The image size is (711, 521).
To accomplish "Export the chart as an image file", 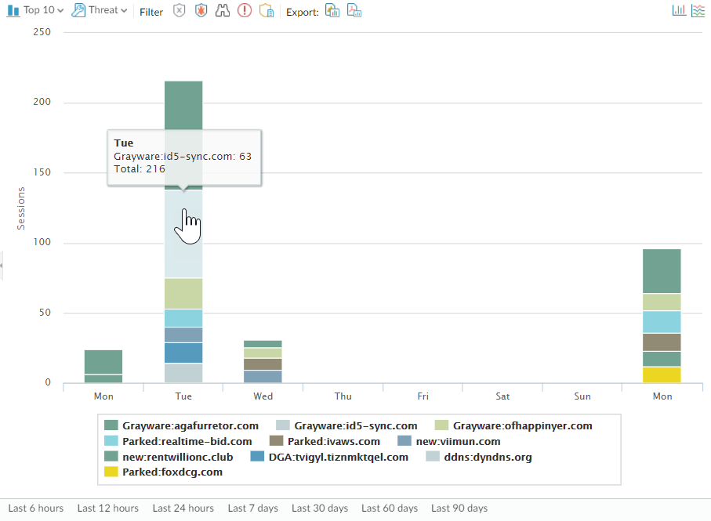I will [x=332, y=11].
